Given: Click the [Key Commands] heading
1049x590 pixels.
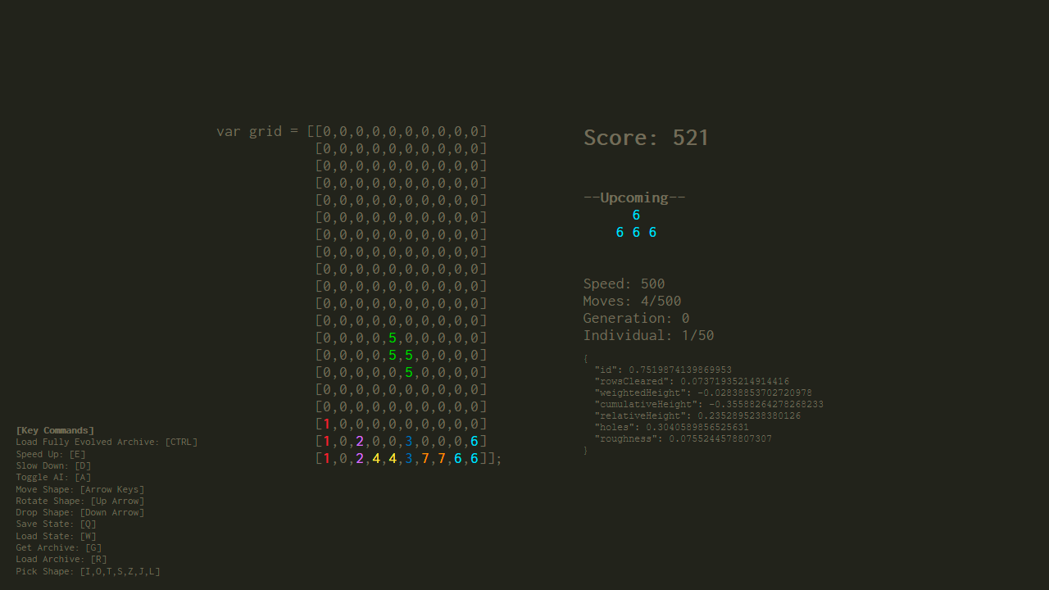Looking at the screenshot, I should [x=55, y=430].
